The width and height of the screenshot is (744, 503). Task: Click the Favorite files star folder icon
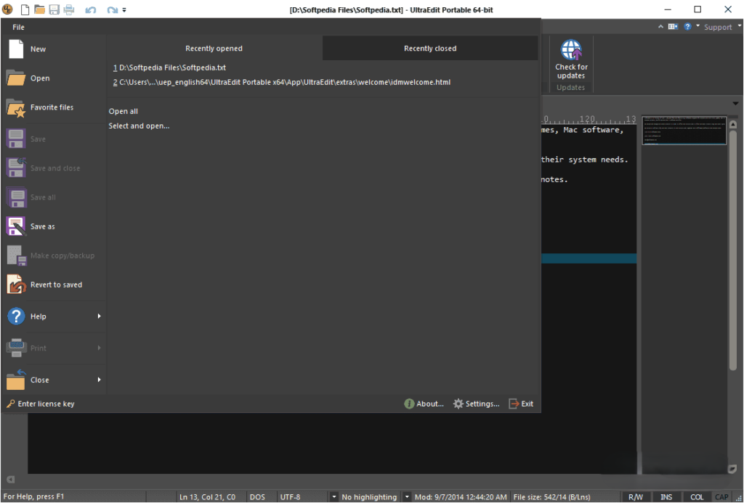point(16,107)
